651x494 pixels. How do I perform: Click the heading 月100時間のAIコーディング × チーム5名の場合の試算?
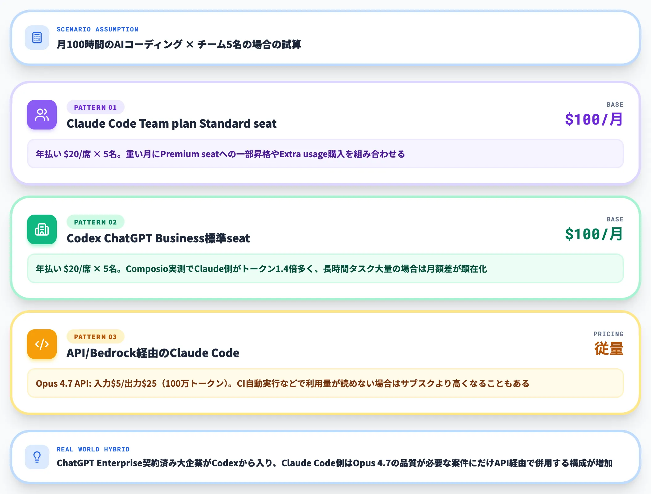point(179,44)
